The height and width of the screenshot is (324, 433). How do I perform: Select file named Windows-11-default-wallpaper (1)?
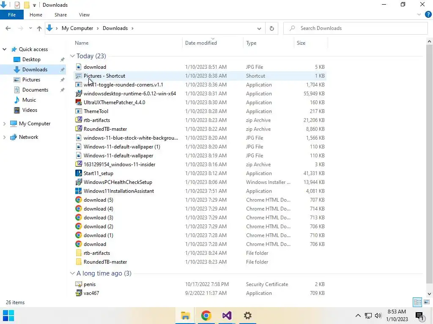click(122, 147)
